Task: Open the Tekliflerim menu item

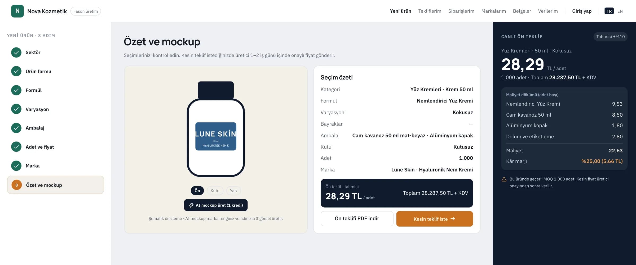Action: [x=430, y=11]
